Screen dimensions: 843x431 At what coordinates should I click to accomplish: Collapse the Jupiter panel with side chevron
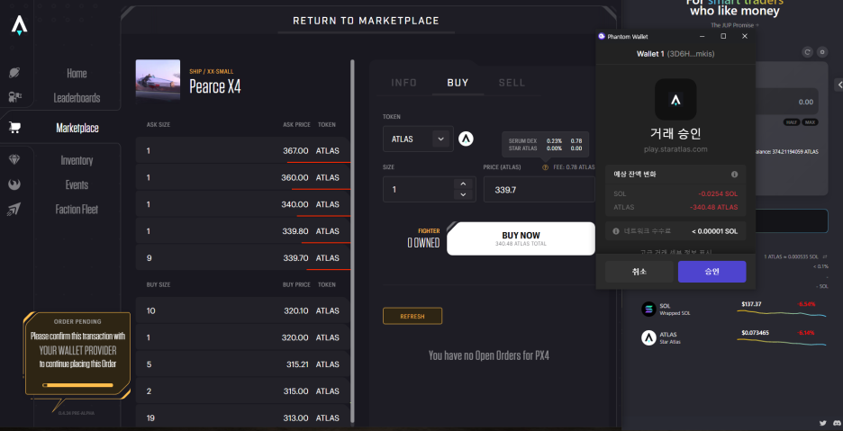(x=838, y=85)
